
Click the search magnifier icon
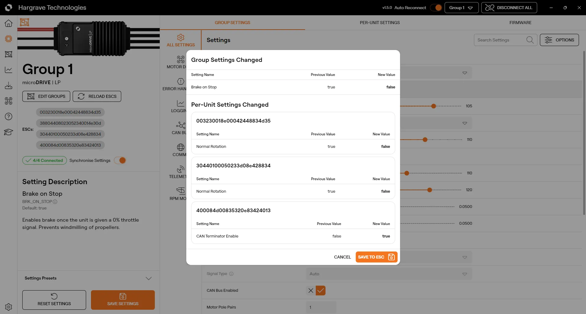click(530, 40)
